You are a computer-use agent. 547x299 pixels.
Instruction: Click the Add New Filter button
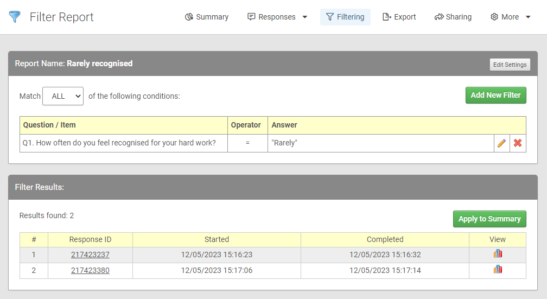pos(495,95)
